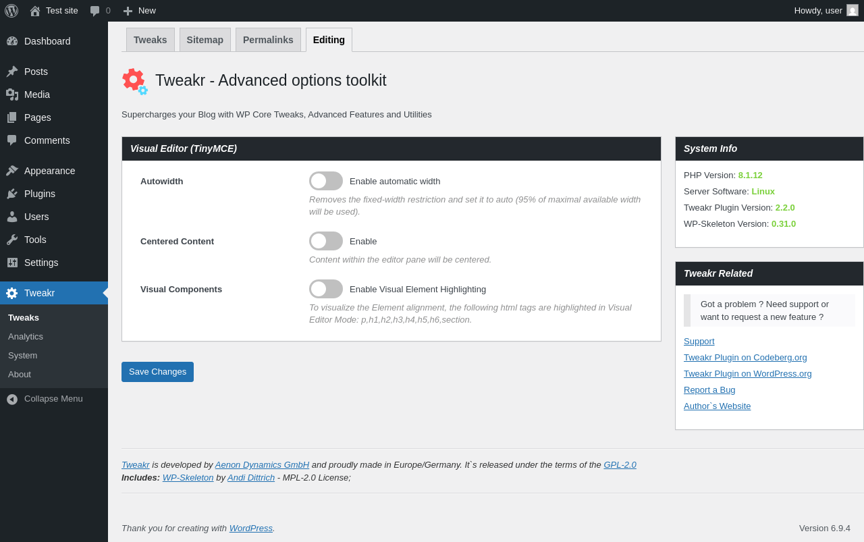Image resolution: width=864 pixels, height=542 pixels.
Task: Click the Posts pushpin icon
Action: 12,72
